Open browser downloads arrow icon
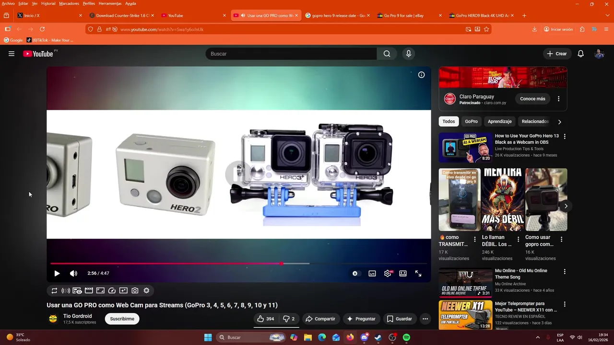The width and height of the screenshot is (614, 345). [x=534, y=29]
